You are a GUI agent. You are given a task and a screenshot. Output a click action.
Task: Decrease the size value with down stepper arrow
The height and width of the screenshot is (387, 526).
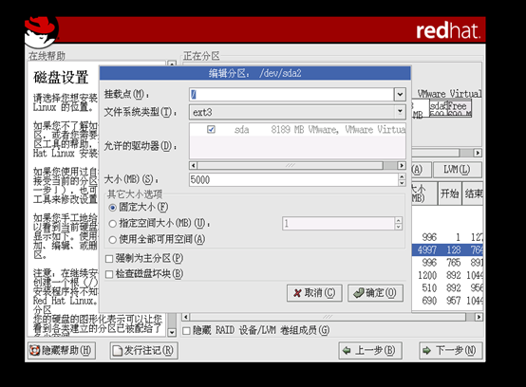[402, 183]
